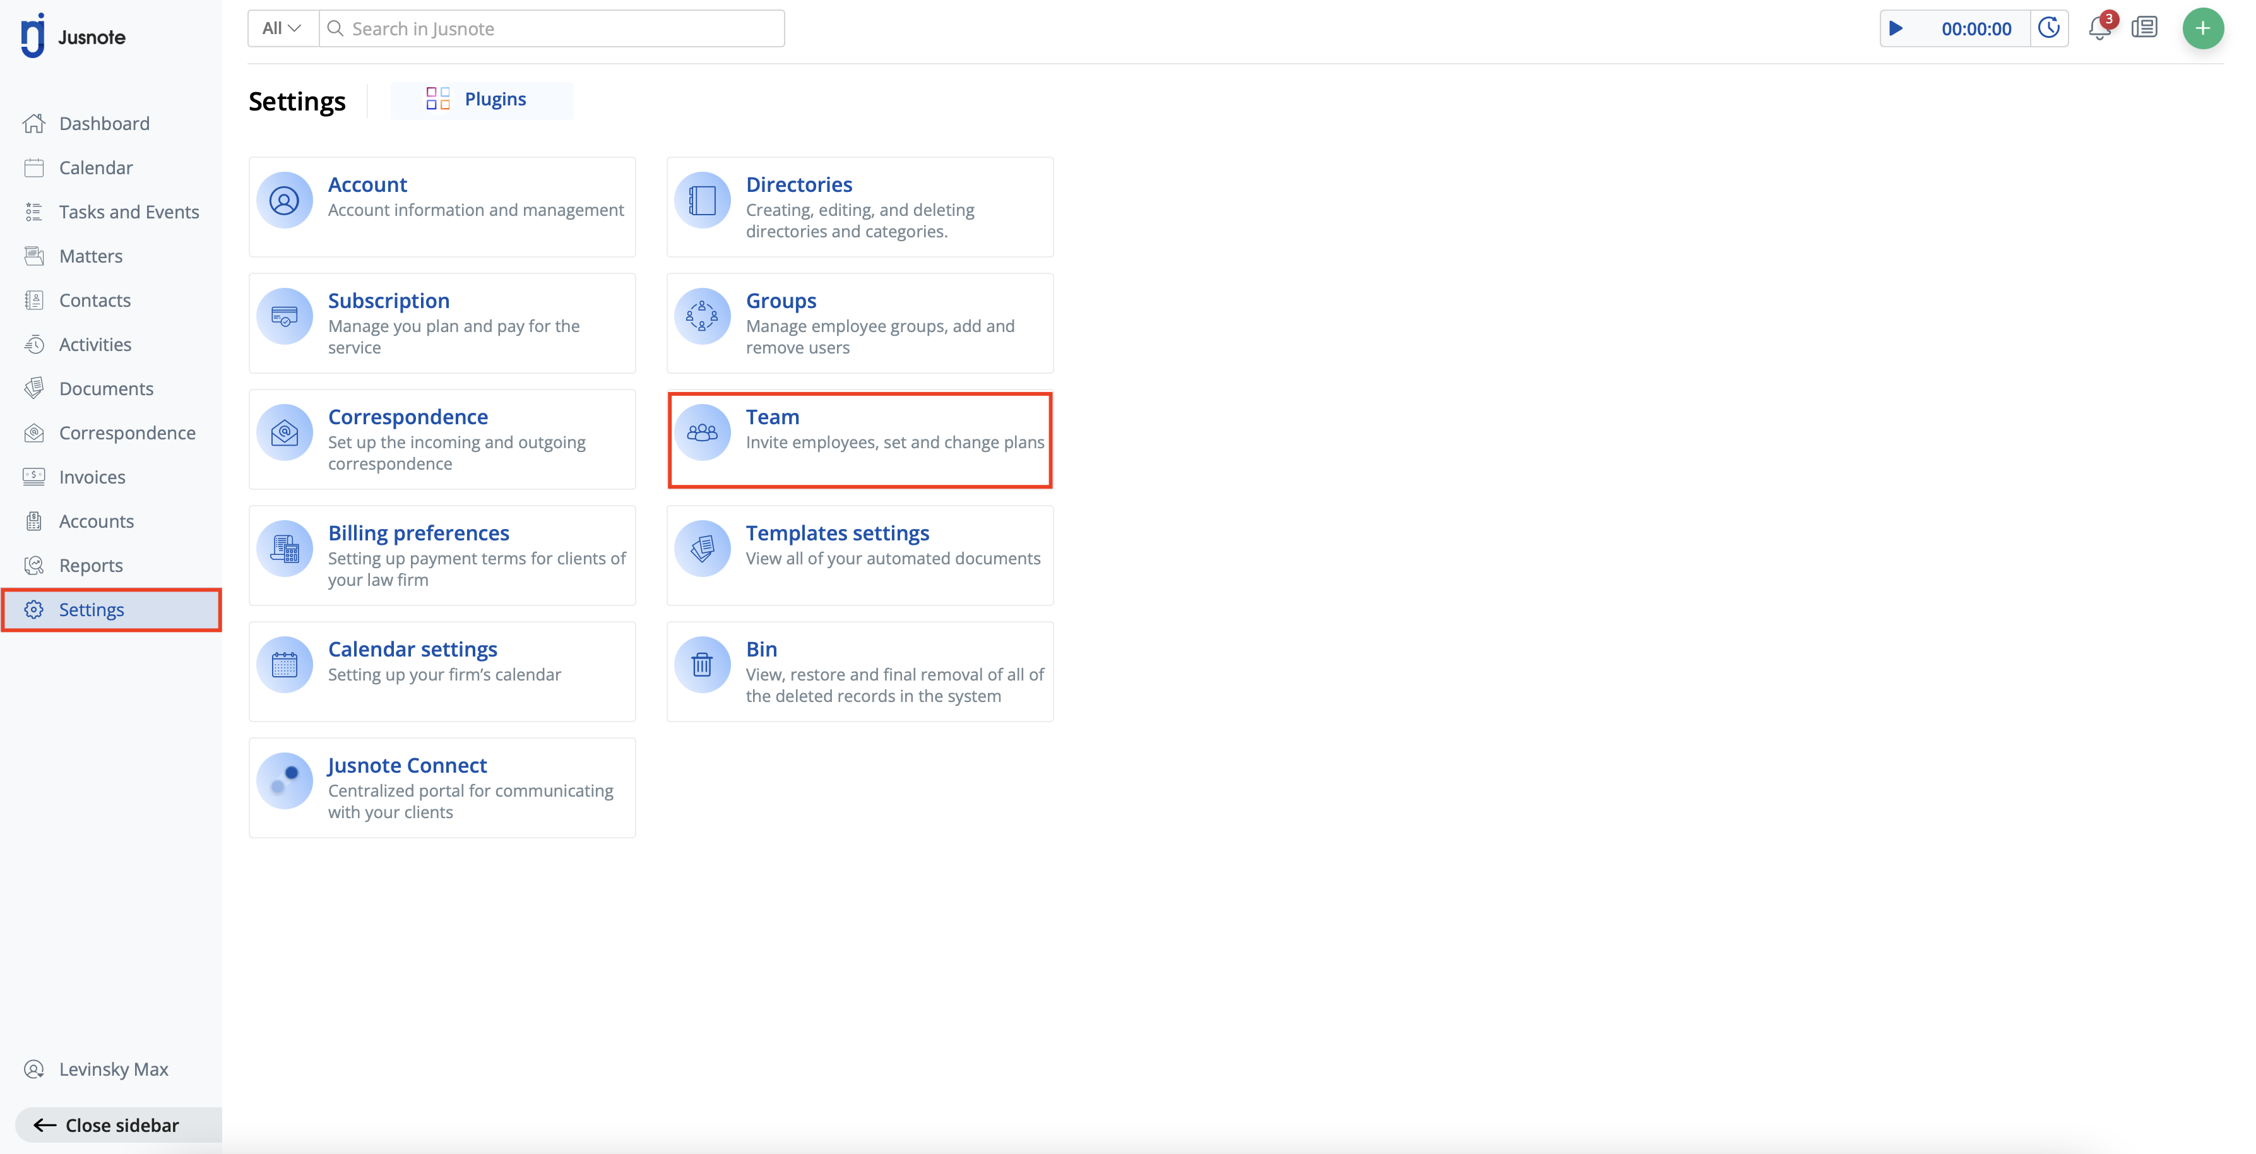Collapse with Close sidebar button
Viewport: 2256px width, 1154px height.
118,1125
